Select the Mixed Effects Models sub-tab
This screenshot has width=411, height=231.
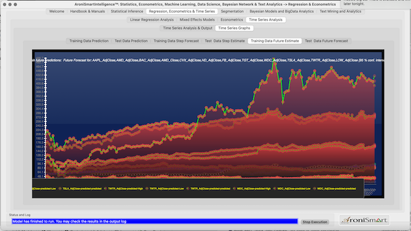197,20
